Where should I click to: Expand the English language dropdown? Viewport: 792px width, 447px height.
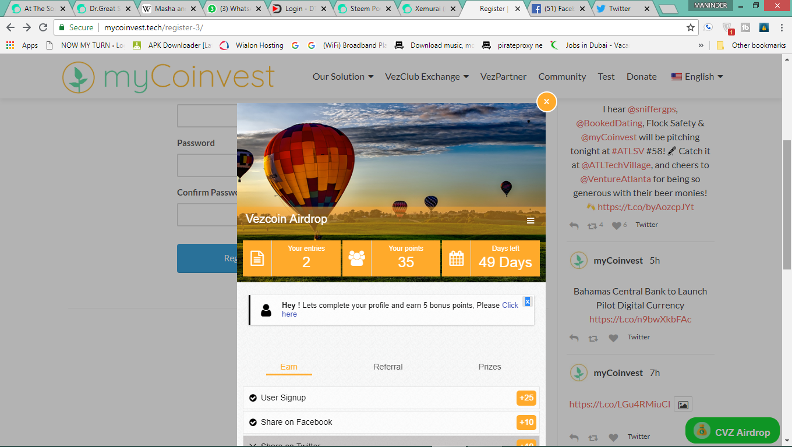click(x=697, y=77)
